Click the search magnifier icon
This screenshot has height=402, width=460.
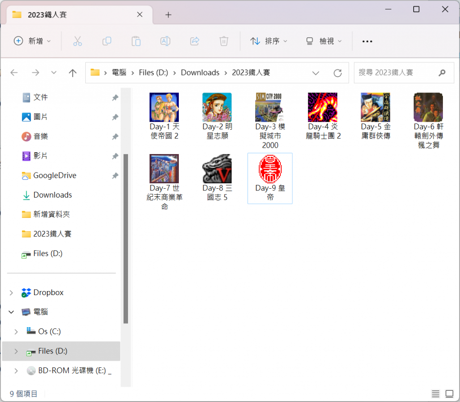tap(442, 72)
